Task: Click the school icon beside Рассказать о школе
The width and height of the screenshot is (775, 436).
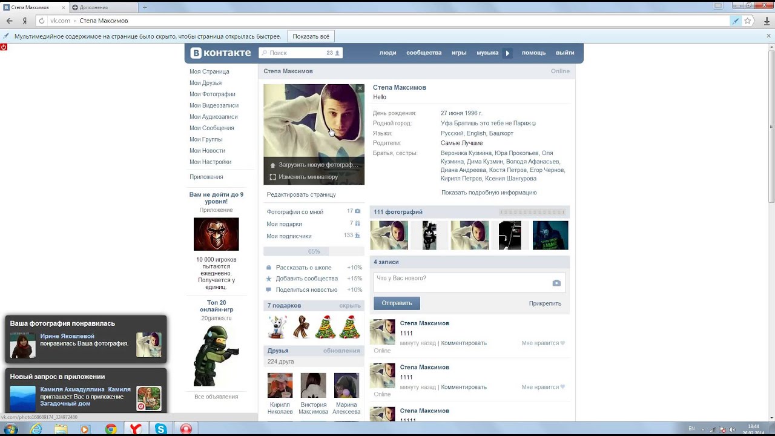Action: pos(269,268)
